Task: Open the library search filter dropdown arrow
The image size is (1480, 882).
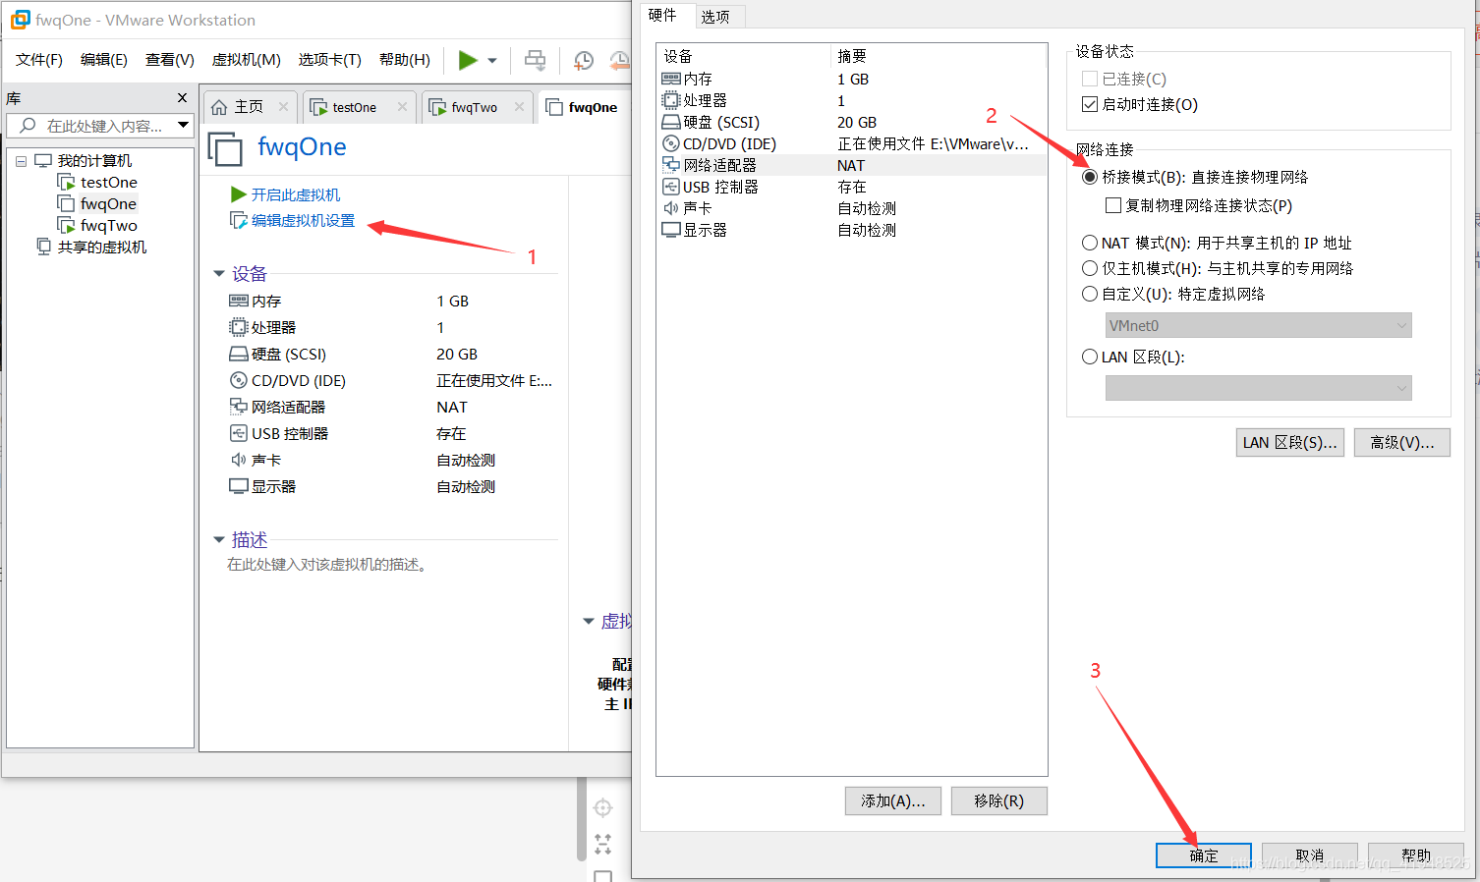Action: pyautogui.click(x=183, y=125)
